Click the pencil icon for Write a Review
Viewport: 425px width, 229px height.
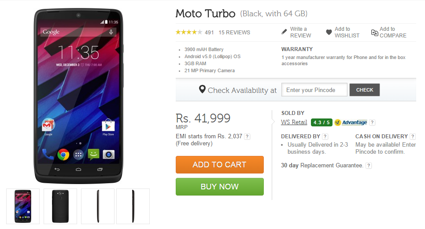(x=285, y=32)
